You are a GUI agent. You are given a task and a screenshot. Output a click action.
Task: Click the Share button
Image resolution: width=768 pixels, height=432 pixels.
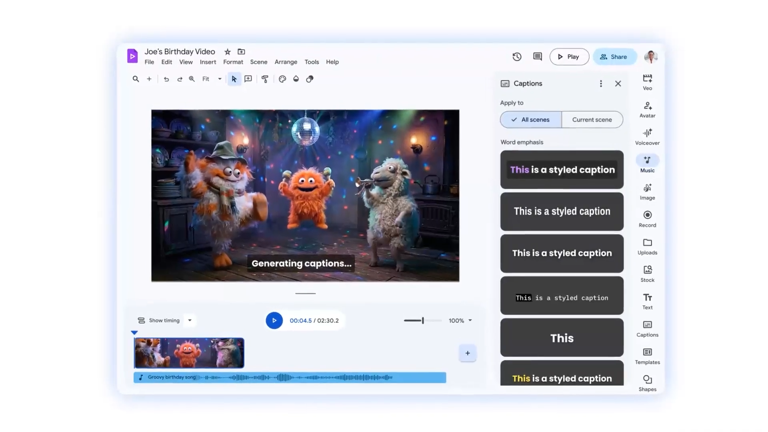click(x=614, y=57)
